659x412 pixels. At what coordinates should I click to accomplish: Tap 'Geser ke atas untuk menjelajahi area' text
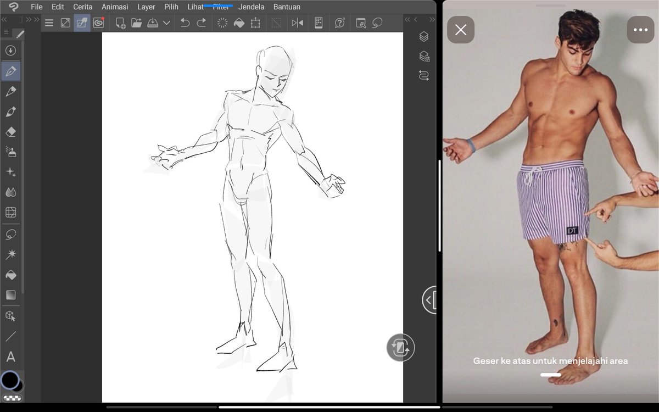(x=550, y=361)
